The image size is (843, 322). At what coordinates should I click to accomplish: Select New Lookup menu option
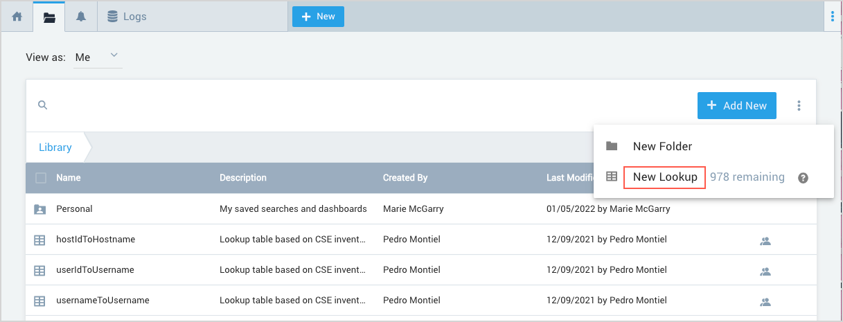point(664,177)
